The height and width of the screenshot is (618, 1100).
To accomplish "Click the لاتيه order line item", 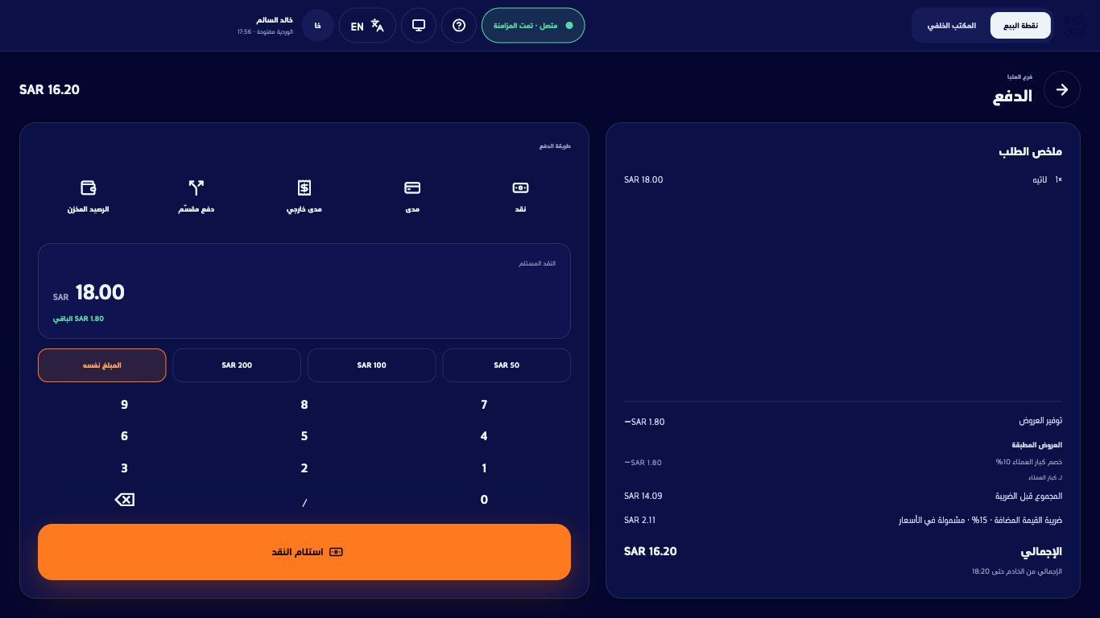I will pyautogui.click(x=843, y=179).
